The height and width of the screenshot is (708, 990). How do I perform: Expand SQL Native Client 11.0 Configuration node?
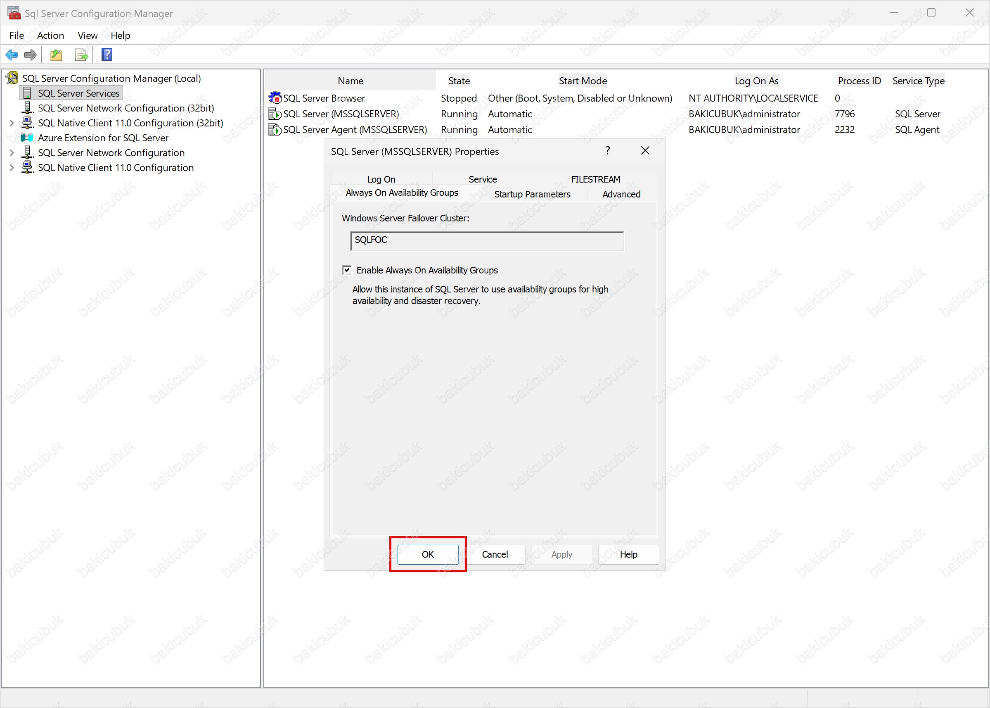click(x=12, y=168)
